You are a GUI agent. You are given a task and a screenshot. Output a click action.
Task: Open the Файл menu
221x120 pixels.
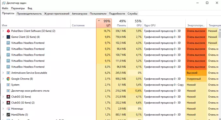coord(5,8)
